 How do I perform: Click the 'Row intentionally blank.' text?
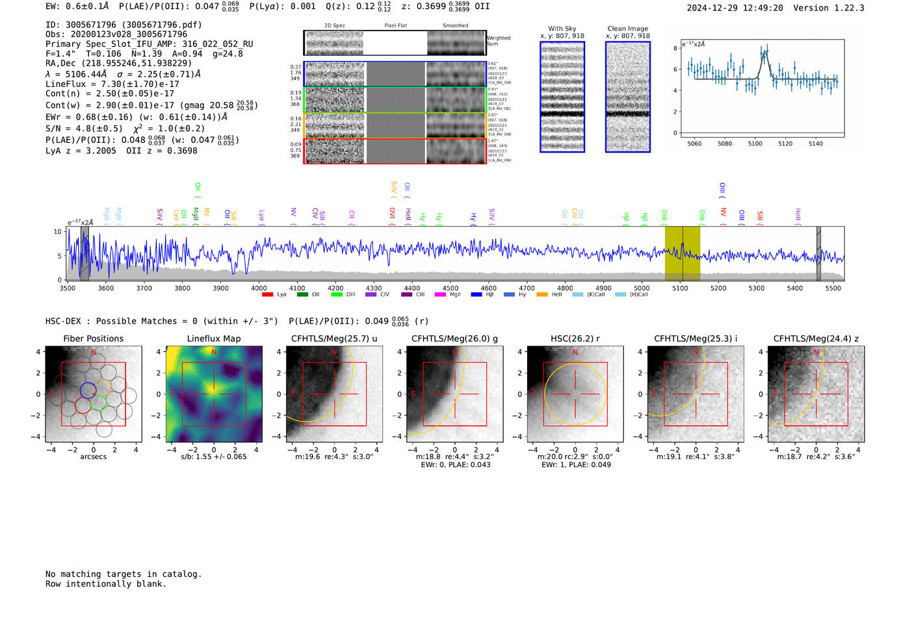pos(106,584)
